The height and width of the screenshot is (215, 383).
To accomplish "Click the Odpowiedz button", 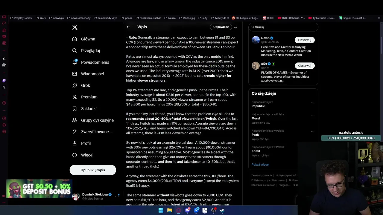I will [x=221, y=27].
